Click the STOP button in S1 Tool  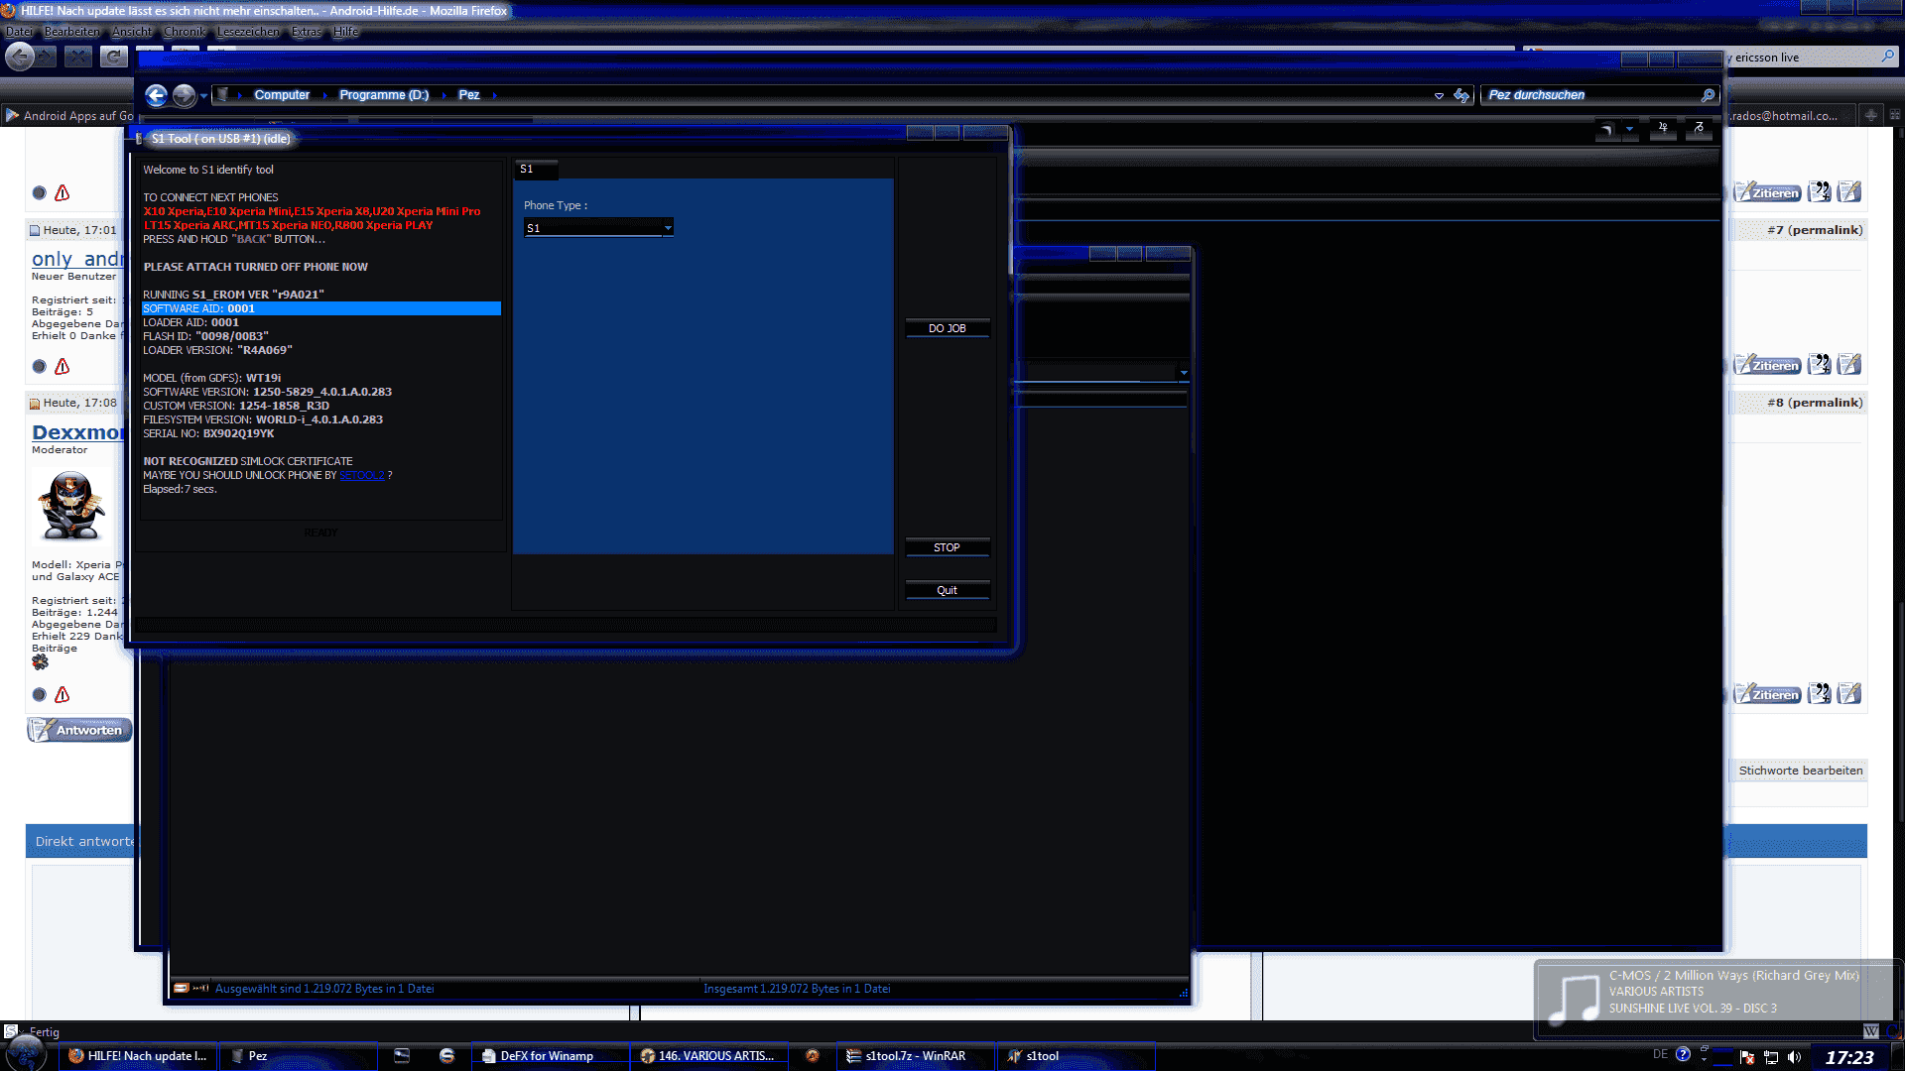tap(948, 547)
